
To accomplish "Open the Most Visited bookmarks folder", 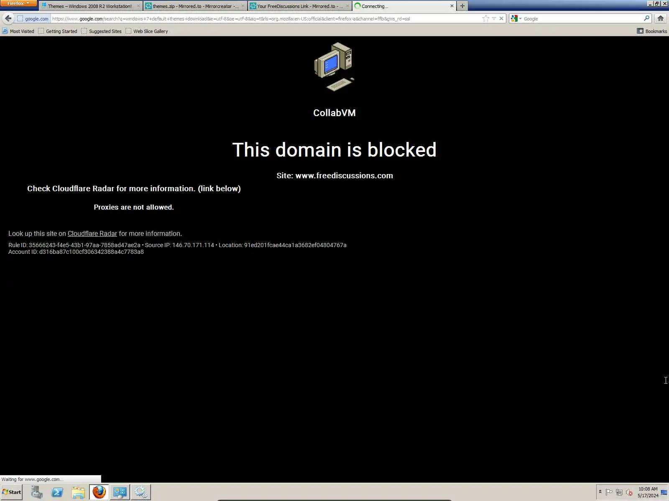I will tap(18, 31).
